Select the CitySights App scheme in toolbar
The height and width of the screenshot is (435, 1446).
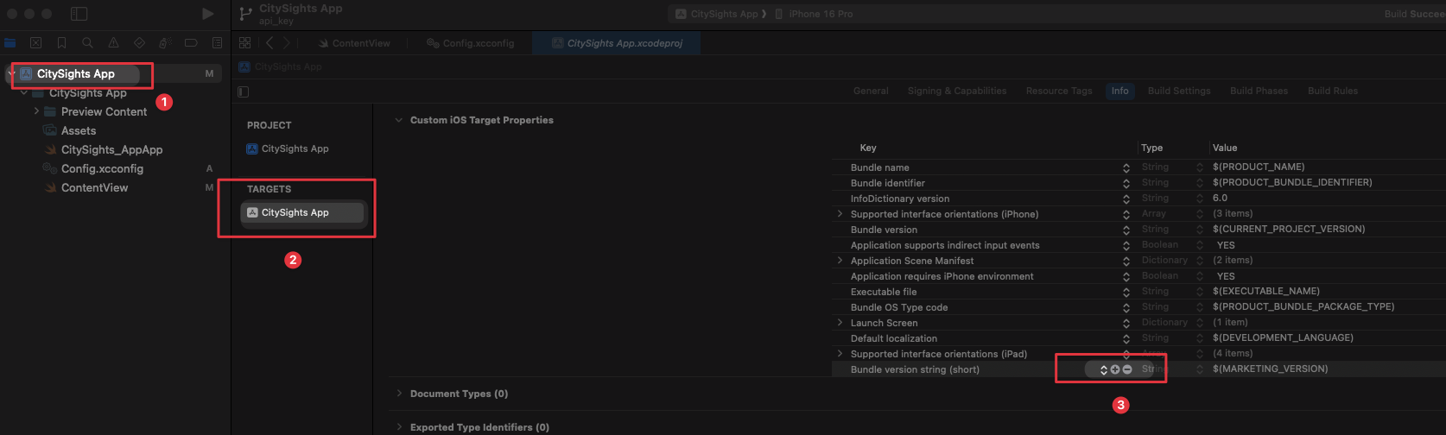pyautogui.click(x=717, y=14)
